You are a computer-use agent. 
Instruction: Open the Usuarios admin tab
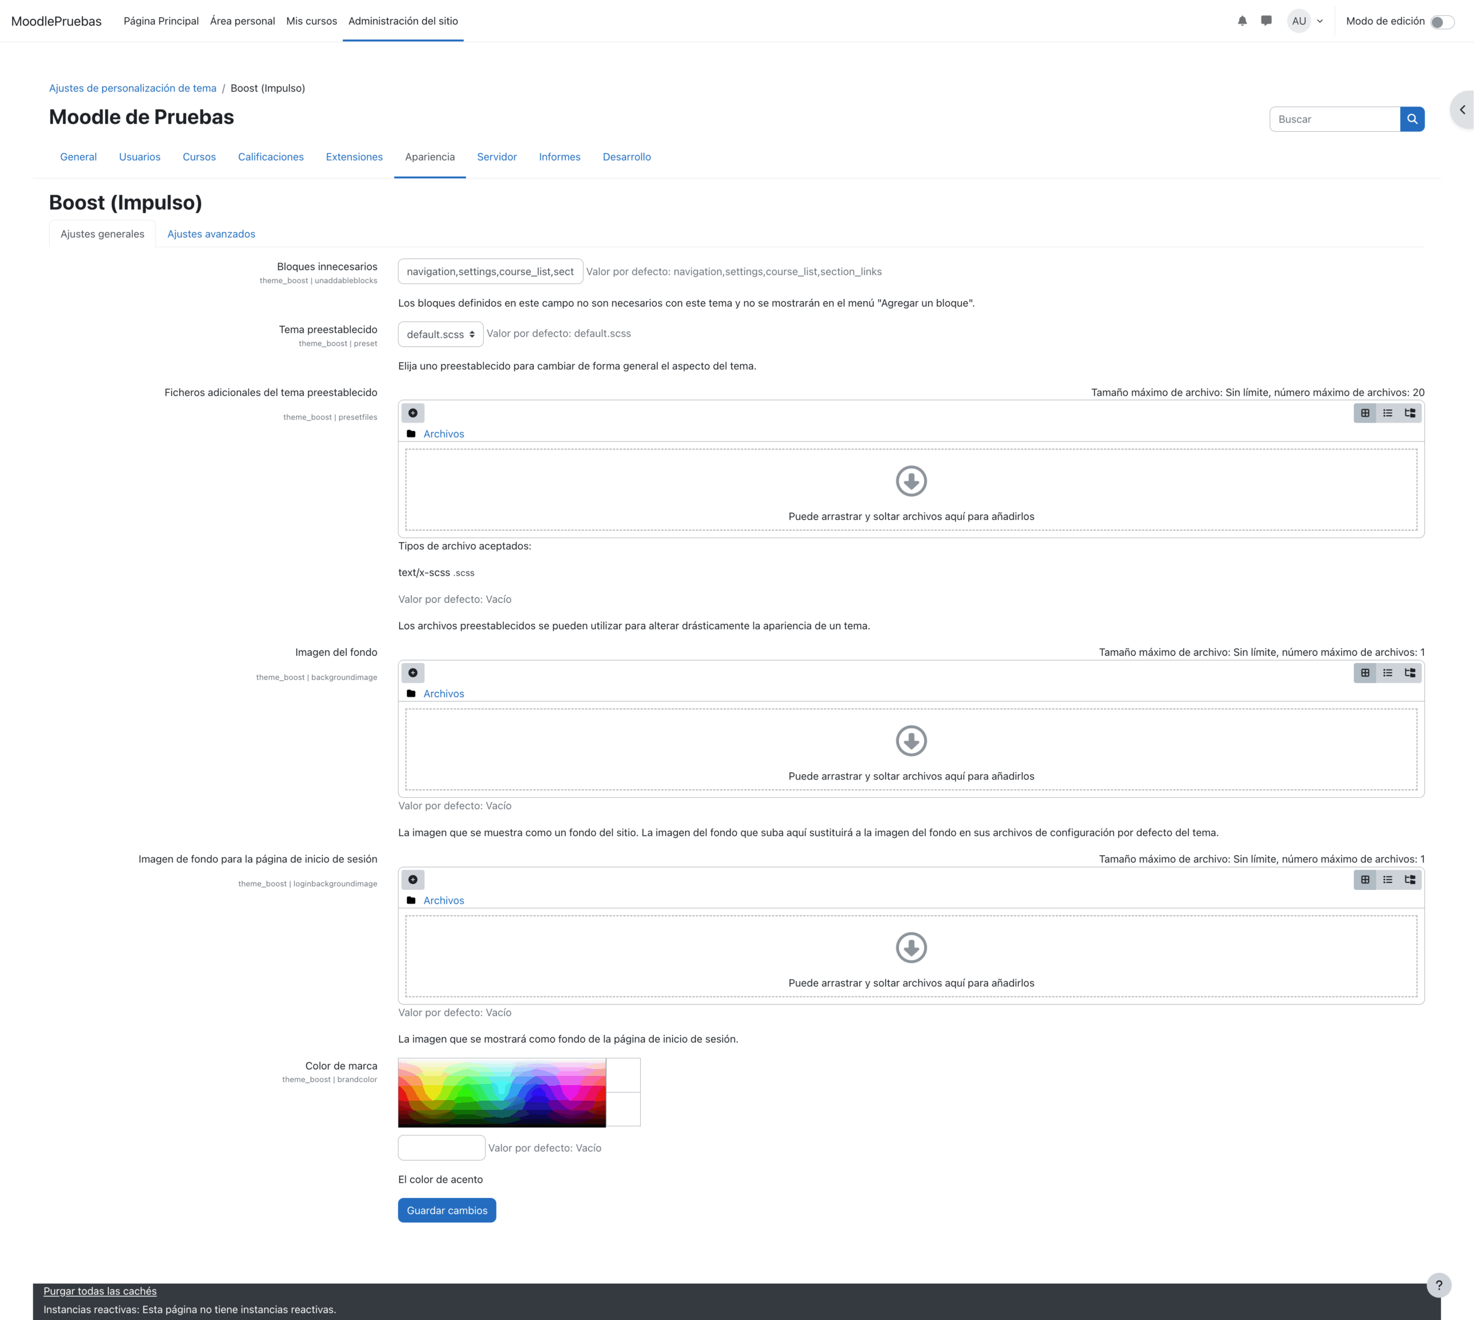139,157
